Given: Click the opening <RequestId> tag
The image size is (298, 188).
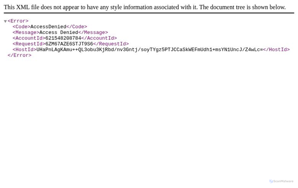Looking at the screenshot, I should point(29,44).
